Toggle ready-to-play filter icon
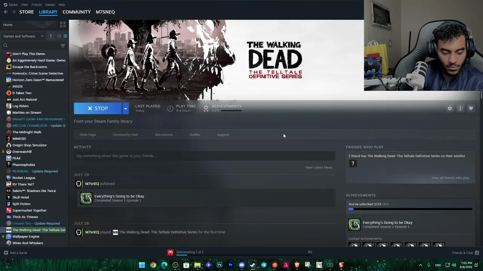The height and width of the screenshot is (271, 483). [65, 36]
